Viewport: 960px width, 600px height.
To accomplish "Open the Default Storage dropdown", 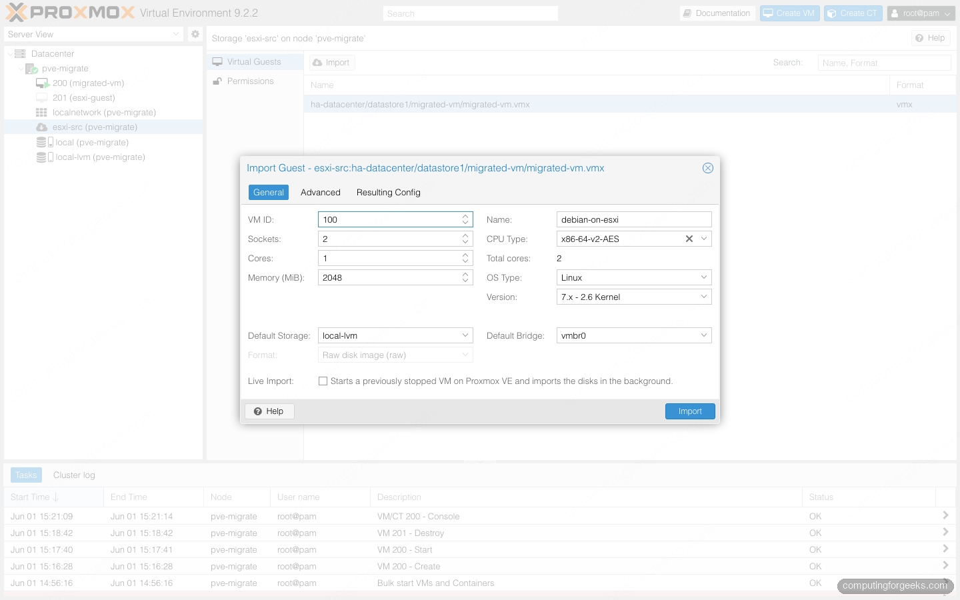I will click(x=465, y=335).
